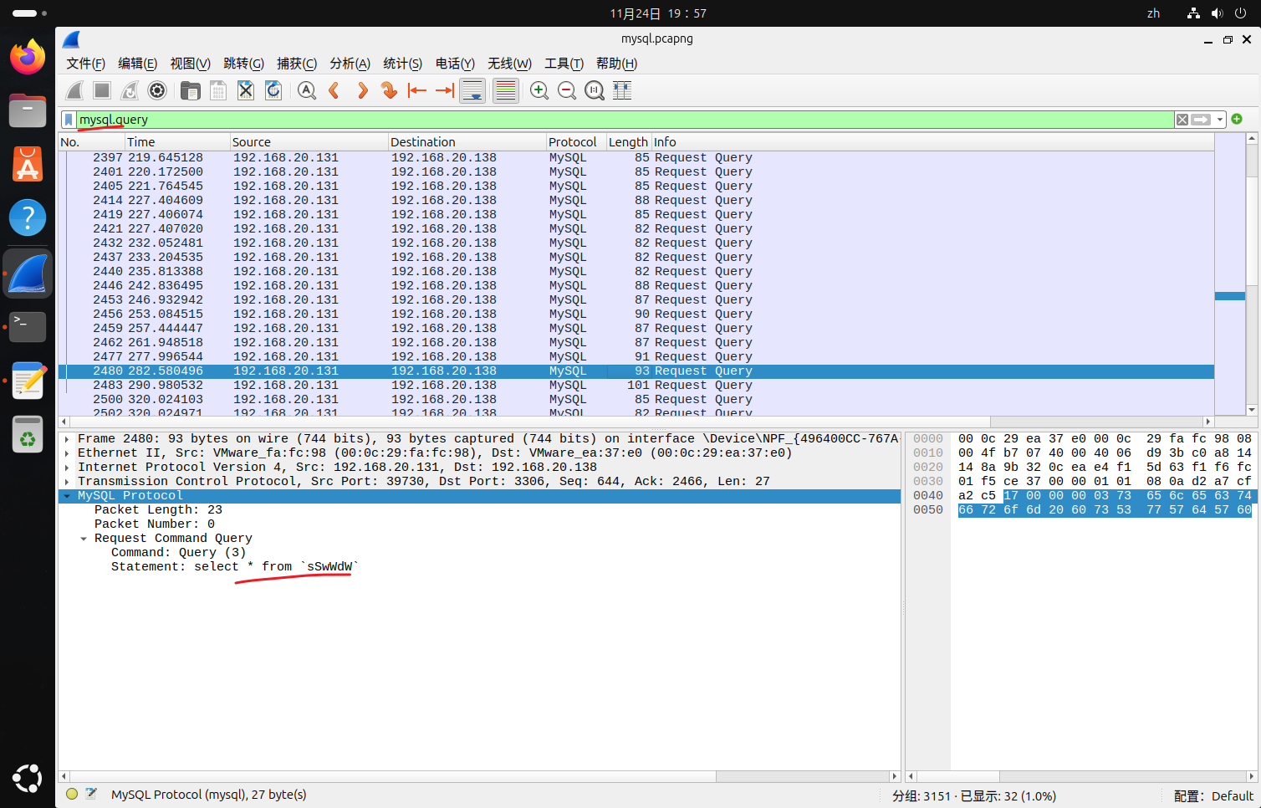Stop capturing packets square icon

coord(102,90)
